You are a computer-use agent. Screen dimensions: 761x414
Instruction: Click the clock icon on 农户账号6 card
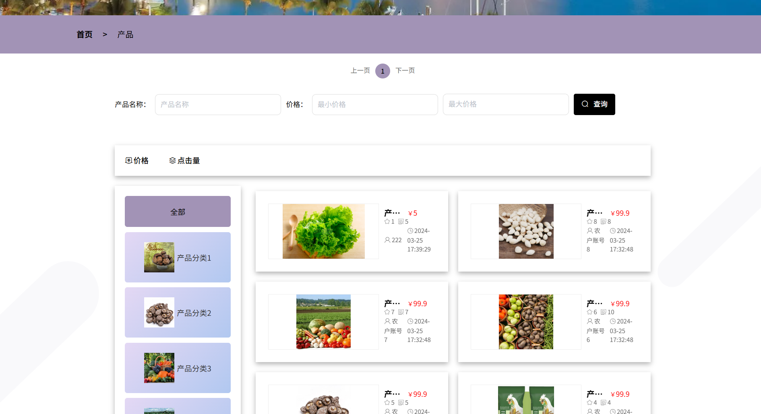pyautogui.click(x=613, y=321)
